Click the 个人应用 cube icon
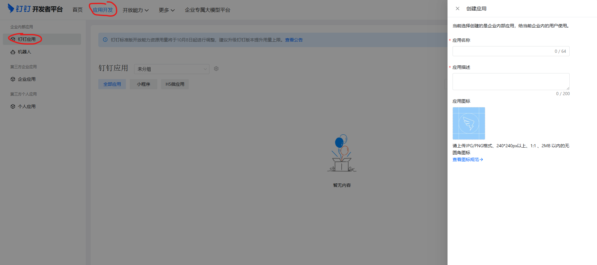Screen dimensions: 597x265 coord(13,106)
